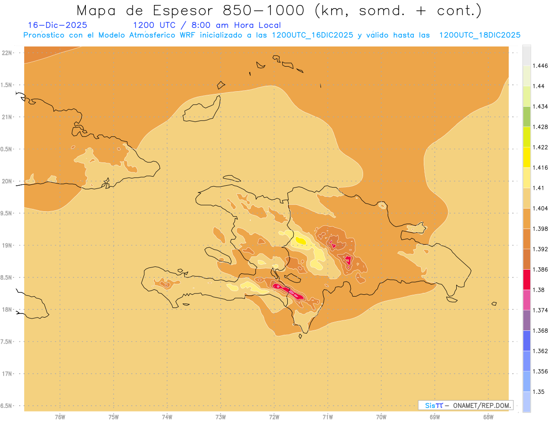Viewport: 548px width, 423px height.
Task: Click the 'ONAMET/REP.DOM.' credit label
Action: (483, 405)
